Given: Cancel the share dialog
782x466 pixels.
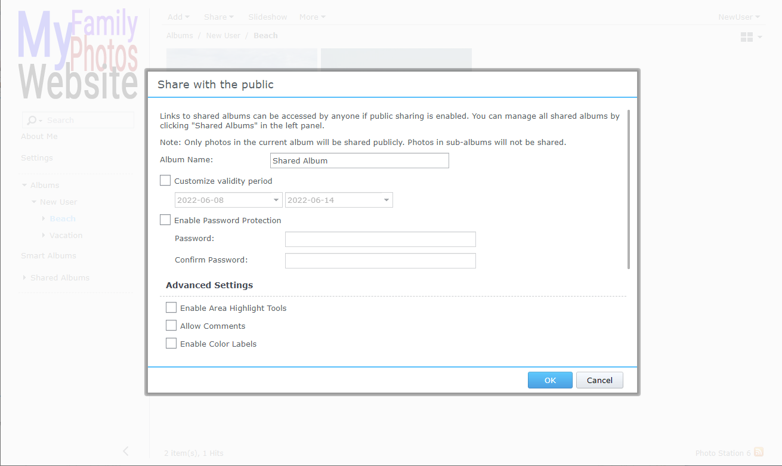Looking at the screenshot, I should (599, 380).
